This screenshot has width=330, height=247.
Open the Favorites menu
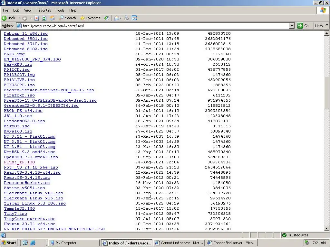coord(44,10)
